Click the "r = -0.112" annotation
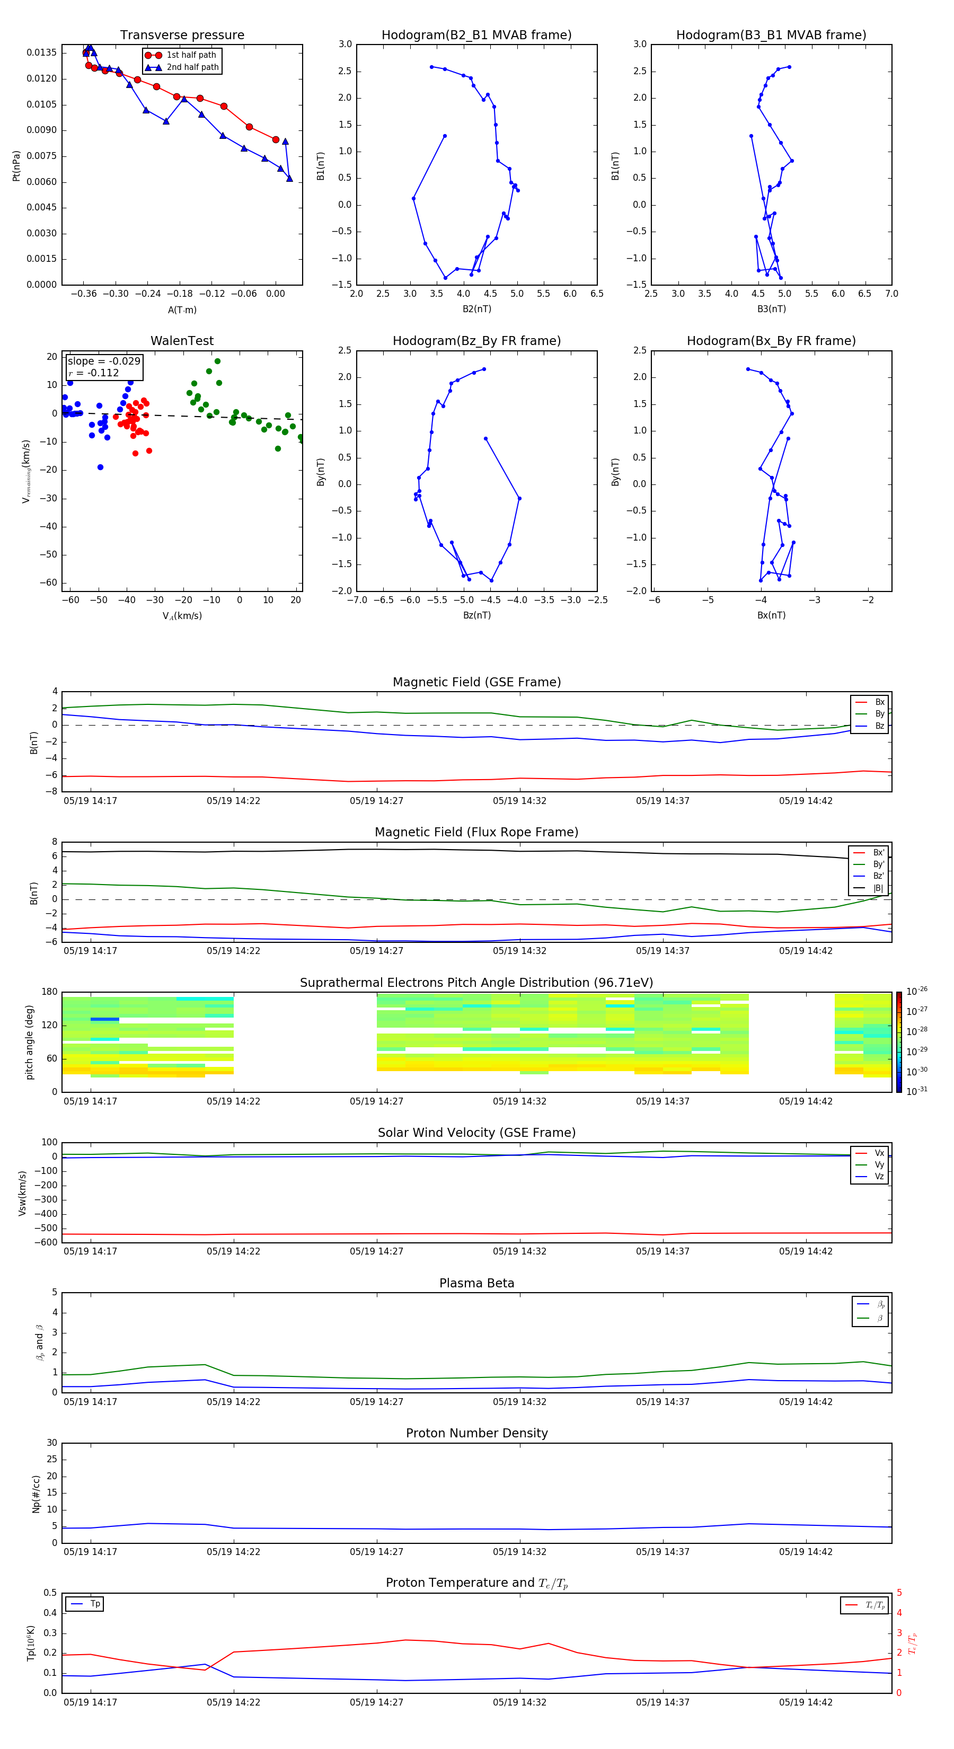Viewport: 954px width, 1749px height. coord(94,373)
